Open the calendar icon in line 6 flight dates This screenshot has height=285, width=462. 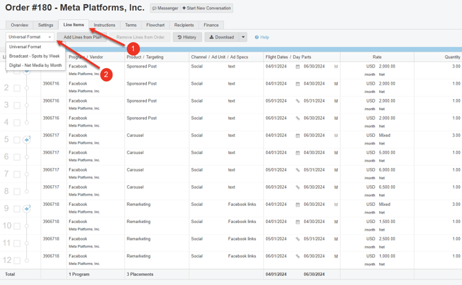pos(298,153)
